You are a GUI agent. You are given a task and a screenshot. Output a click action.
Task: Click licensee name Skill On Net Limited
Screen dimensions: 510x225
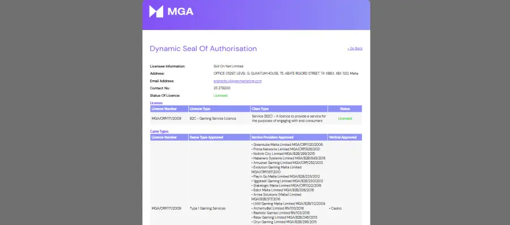(228, 66)
